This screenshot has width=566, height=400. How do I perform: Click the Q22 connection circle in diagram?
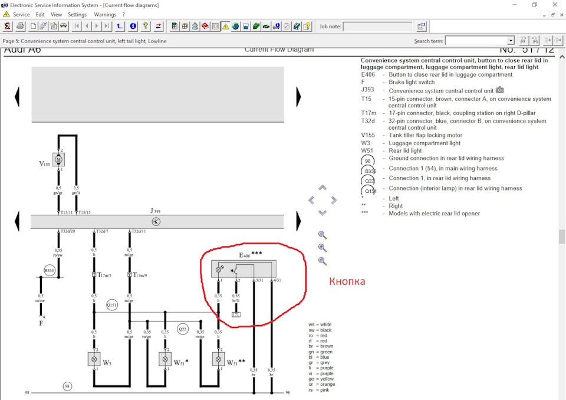[183, 329]
